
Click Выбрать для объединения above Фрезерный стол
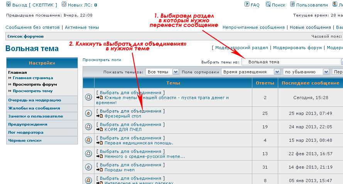pyautogui.click(x=130, y=111)
